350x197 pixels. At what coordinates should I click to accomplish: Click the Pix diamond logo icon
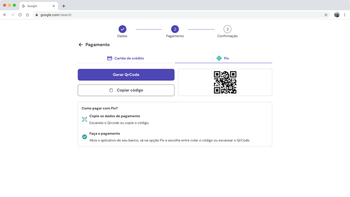[219, 58]
